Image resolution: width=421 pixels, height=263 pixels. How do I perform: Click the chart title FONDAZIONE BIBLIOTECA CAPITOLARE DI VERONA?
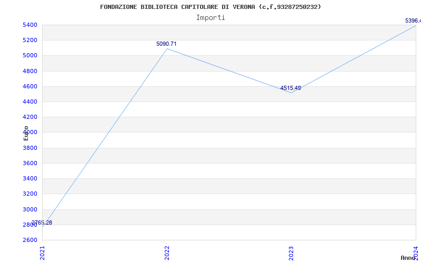(x=210, y=7)
